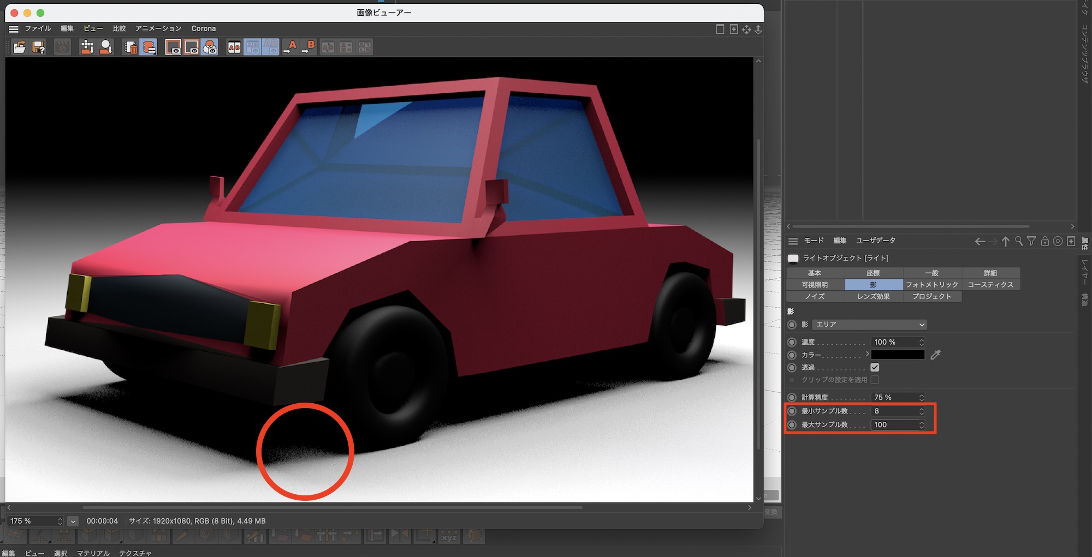Toggle the 透過 checkbox
This screenshot has height=557, width=1092.
875,368
